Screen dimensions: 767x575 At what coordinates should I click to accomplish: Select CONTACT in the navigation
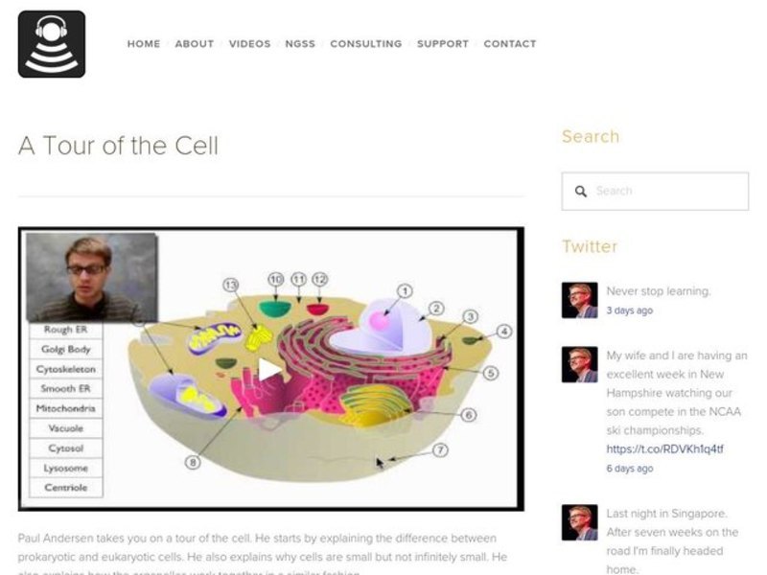[510, 43]
